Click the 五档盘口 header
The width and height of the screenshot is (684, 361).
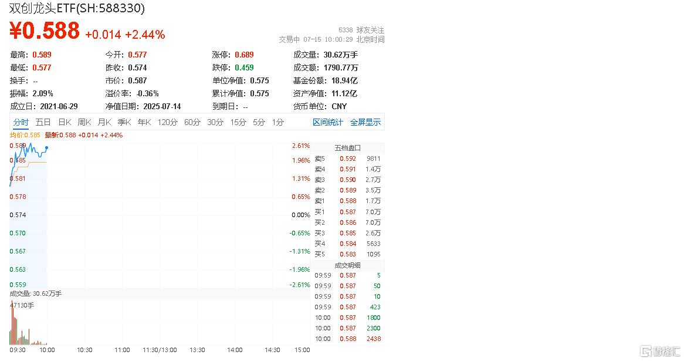(x=347, y=148)
